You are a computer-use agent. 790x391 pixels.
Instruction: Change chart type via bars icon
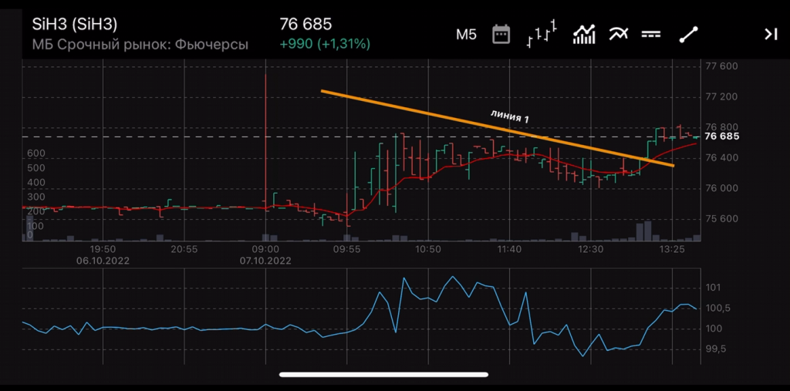coord(542,34)
